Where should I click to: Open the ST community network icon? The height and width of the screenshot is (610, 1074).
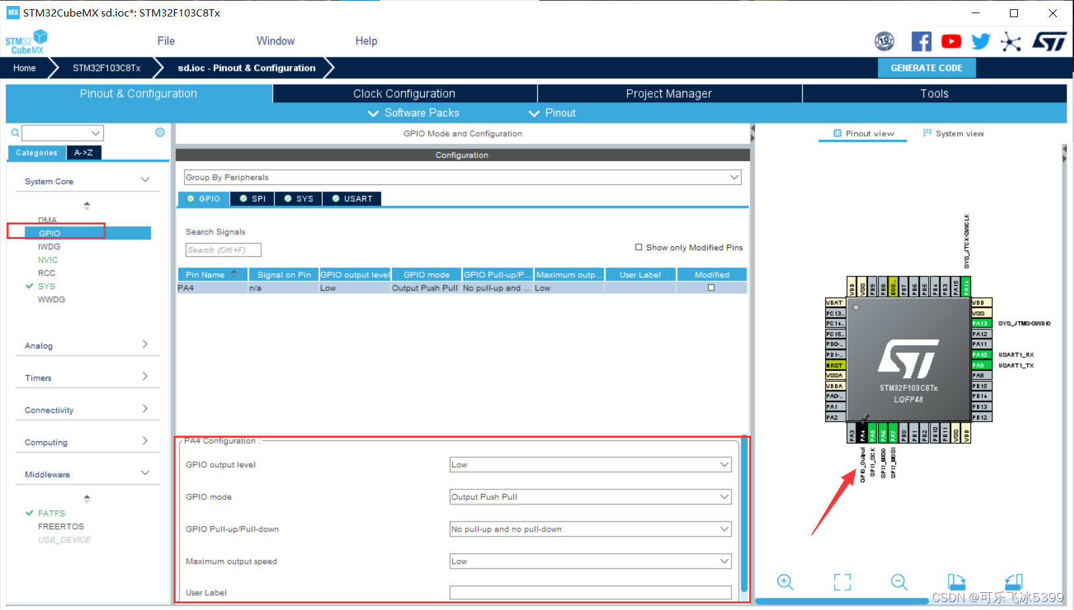[x=1011, y=42]
